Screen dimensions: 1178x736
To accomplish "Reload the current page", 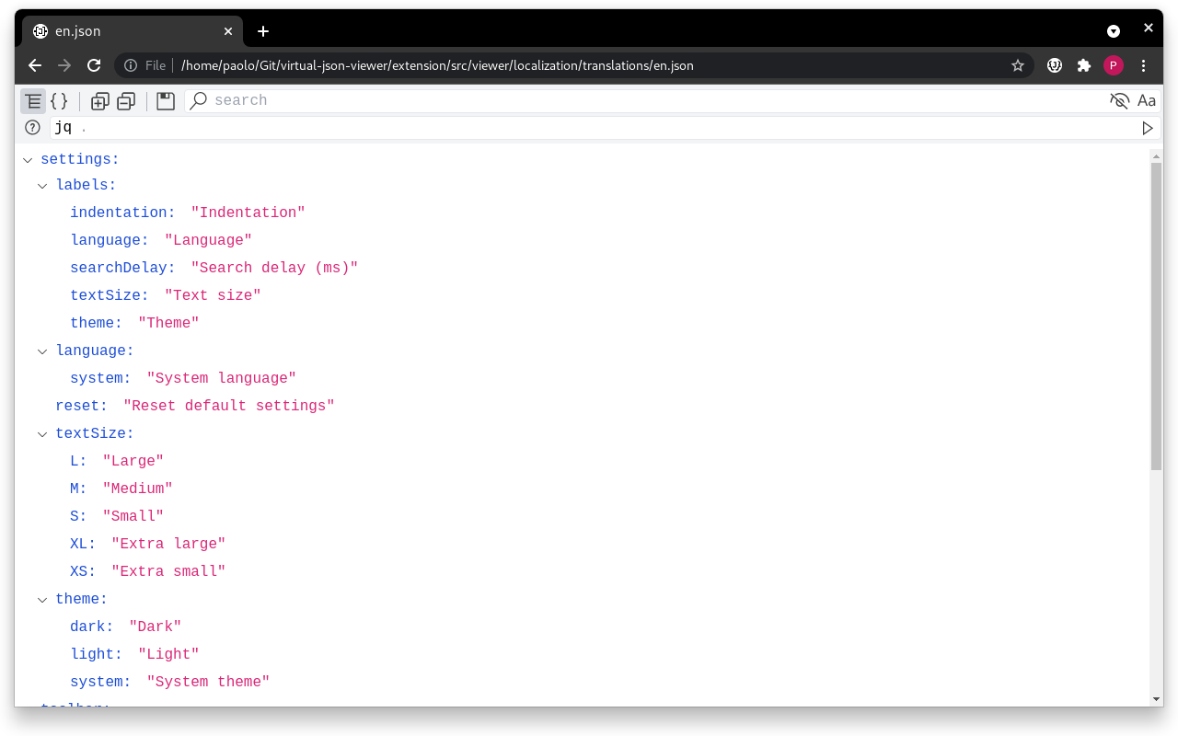I will (x=94, y=65).
